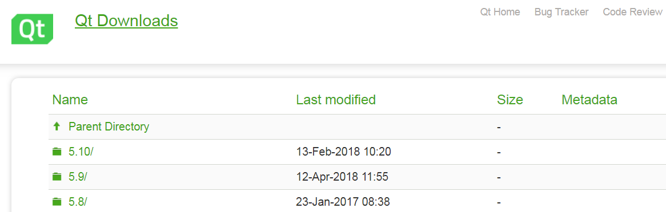Navigate to Parent Directory link
Screen dimensions: 666x212
(x=109, y=127)
